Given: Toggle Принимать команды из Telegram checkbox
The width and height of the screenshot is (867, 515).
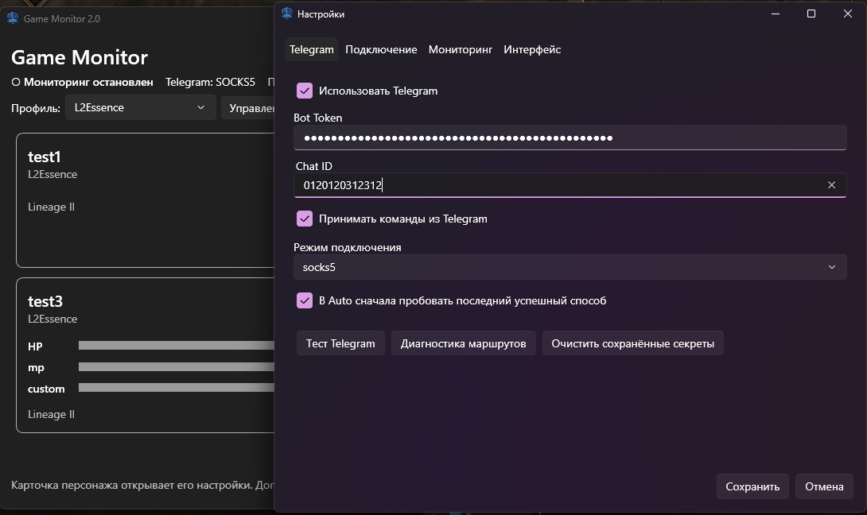Looking at the screenshot, I should (305, 219).
